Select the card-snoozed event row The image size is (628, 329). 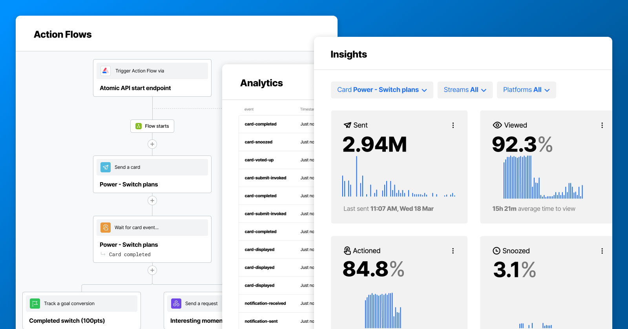[276, 142]
